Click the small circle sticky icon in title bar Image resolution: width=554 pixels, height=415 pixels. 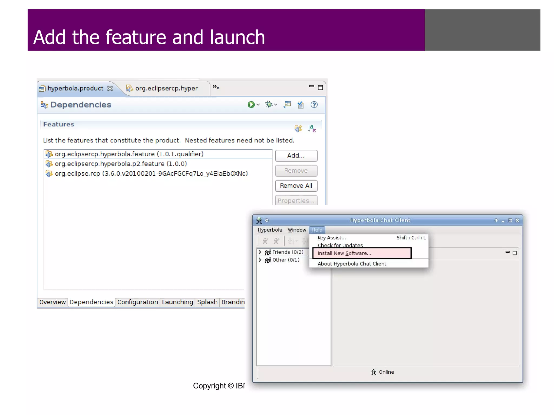pos(267,220)
